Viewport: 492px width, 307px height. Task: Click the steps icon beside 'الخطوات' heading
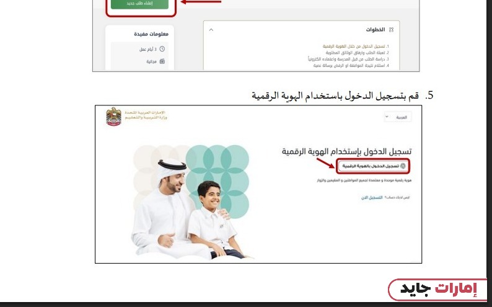(391, 30)
